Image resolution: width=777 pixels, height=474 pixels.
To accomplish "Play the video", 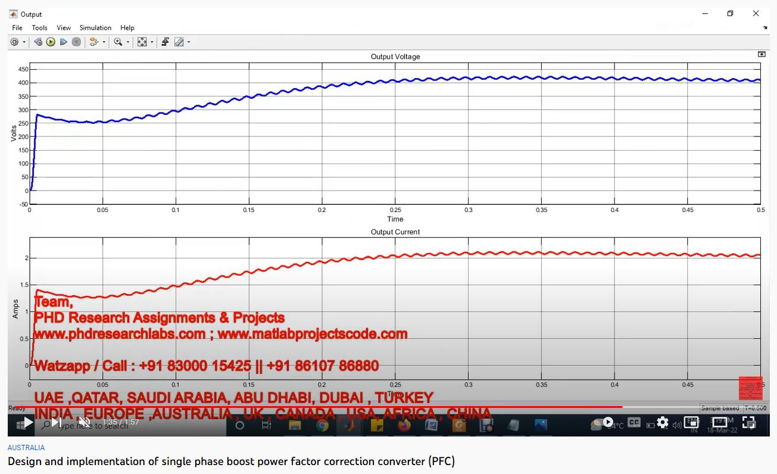I will pyautogui.click(x=28, y=423).
